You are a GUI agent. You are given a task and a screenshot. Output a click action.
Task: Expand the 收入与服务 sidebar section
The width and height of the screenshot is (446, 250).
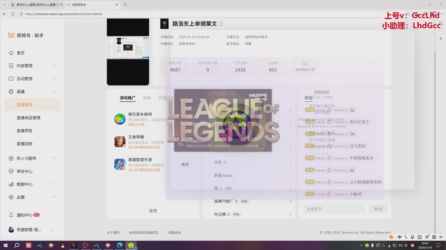(32, 158)
